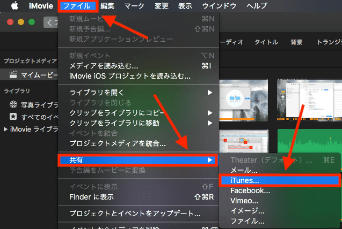
Task: Choose メディアを読み込む... from the menu
Action: click(x=139, y=66)
